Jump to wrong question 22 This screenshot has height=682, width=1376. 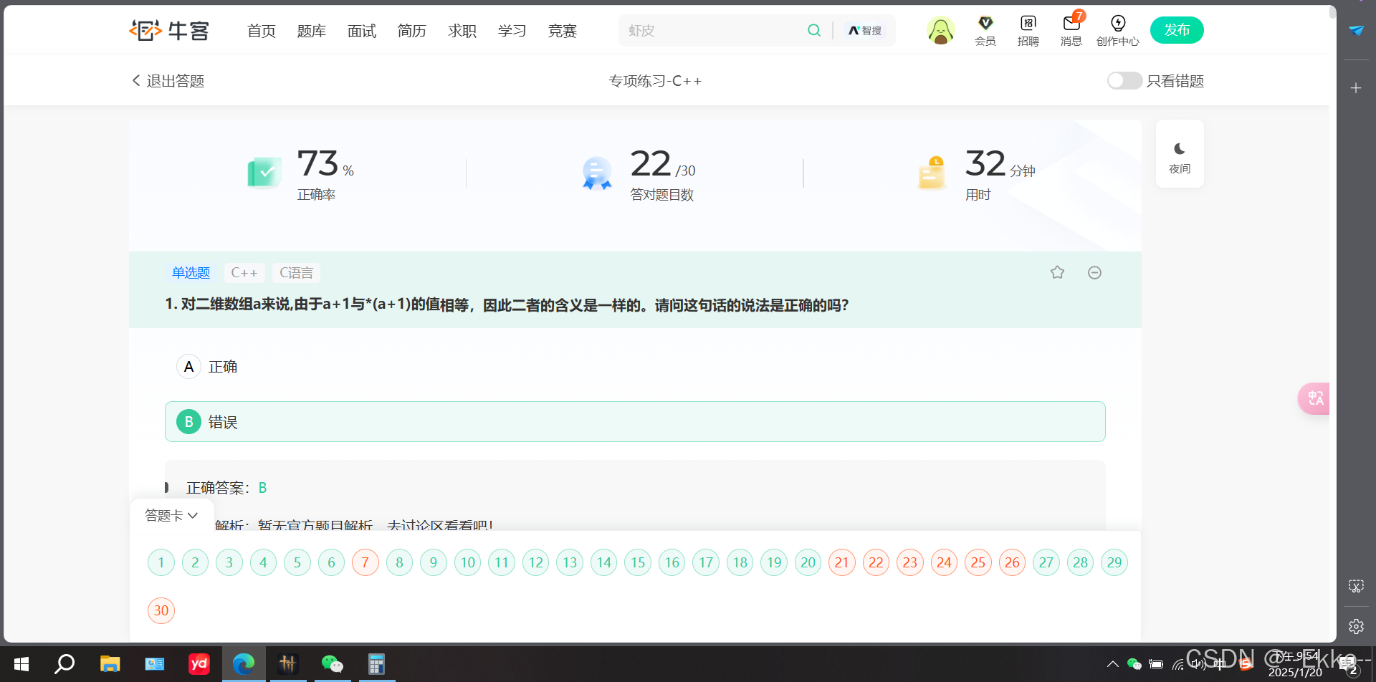coord(876,562)
